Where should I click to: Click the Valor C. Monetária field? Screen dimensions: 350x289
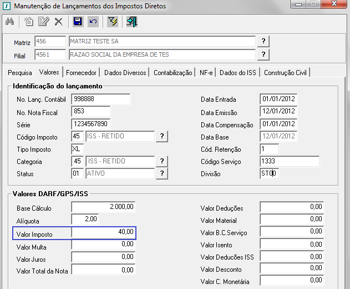pyautogui.click(x=292, y=281)
